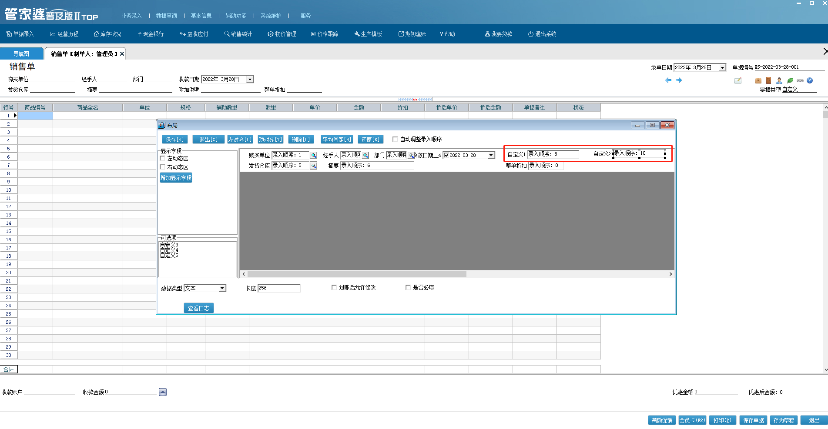Open 帮助 toolbar item
Image resolution: width=828 pixels, height=429 pixels.
pos(447,34)
